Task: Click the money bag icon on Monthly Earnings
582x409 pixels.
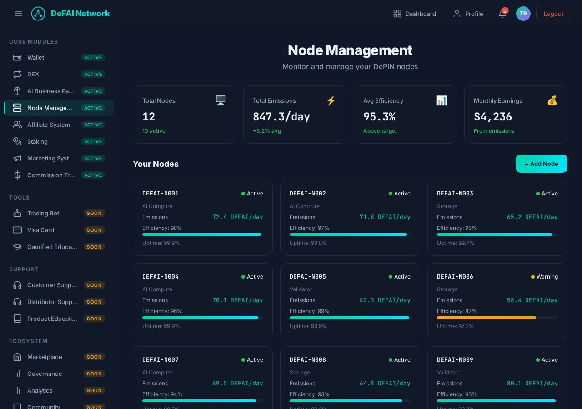Action: (x=552, y=100)
